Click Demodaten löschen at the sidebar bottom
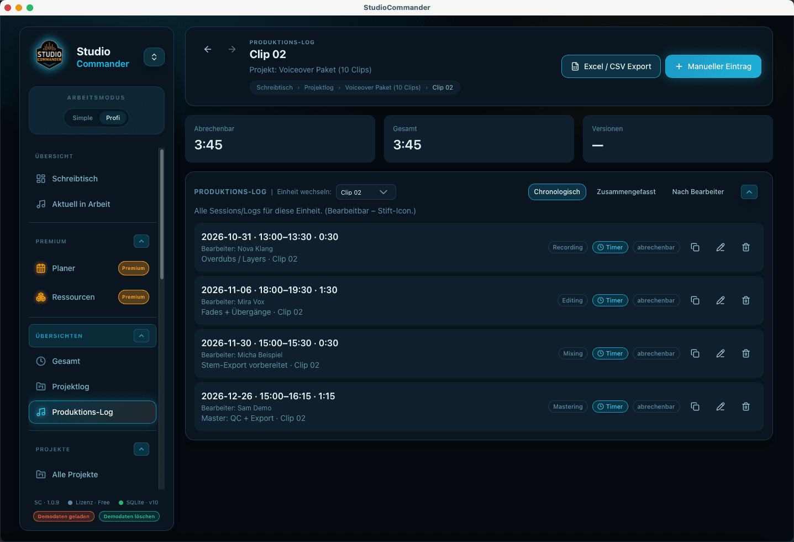This screenshot has height=542, width=794. pyautogui.click(x=129, y=516)
